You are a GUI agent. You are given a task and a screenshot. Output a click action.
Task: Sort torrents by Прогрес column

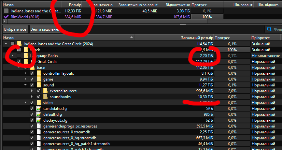pos(207,5)
